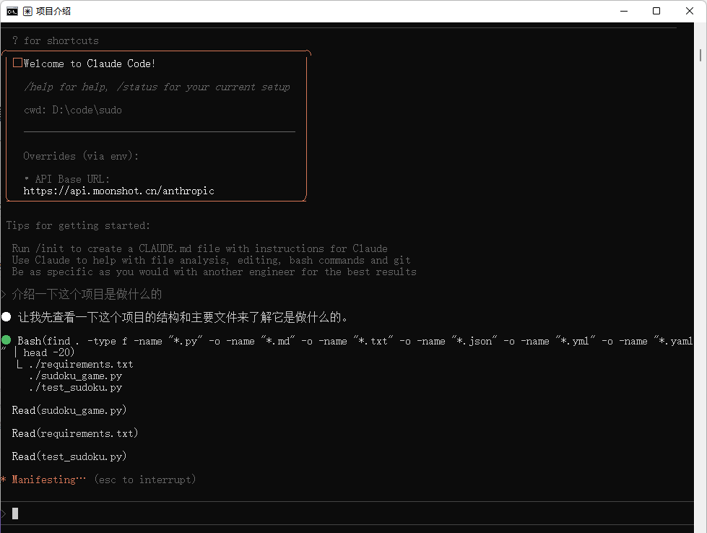Click './requirements.txt' in the output

[x=81, y=364]
